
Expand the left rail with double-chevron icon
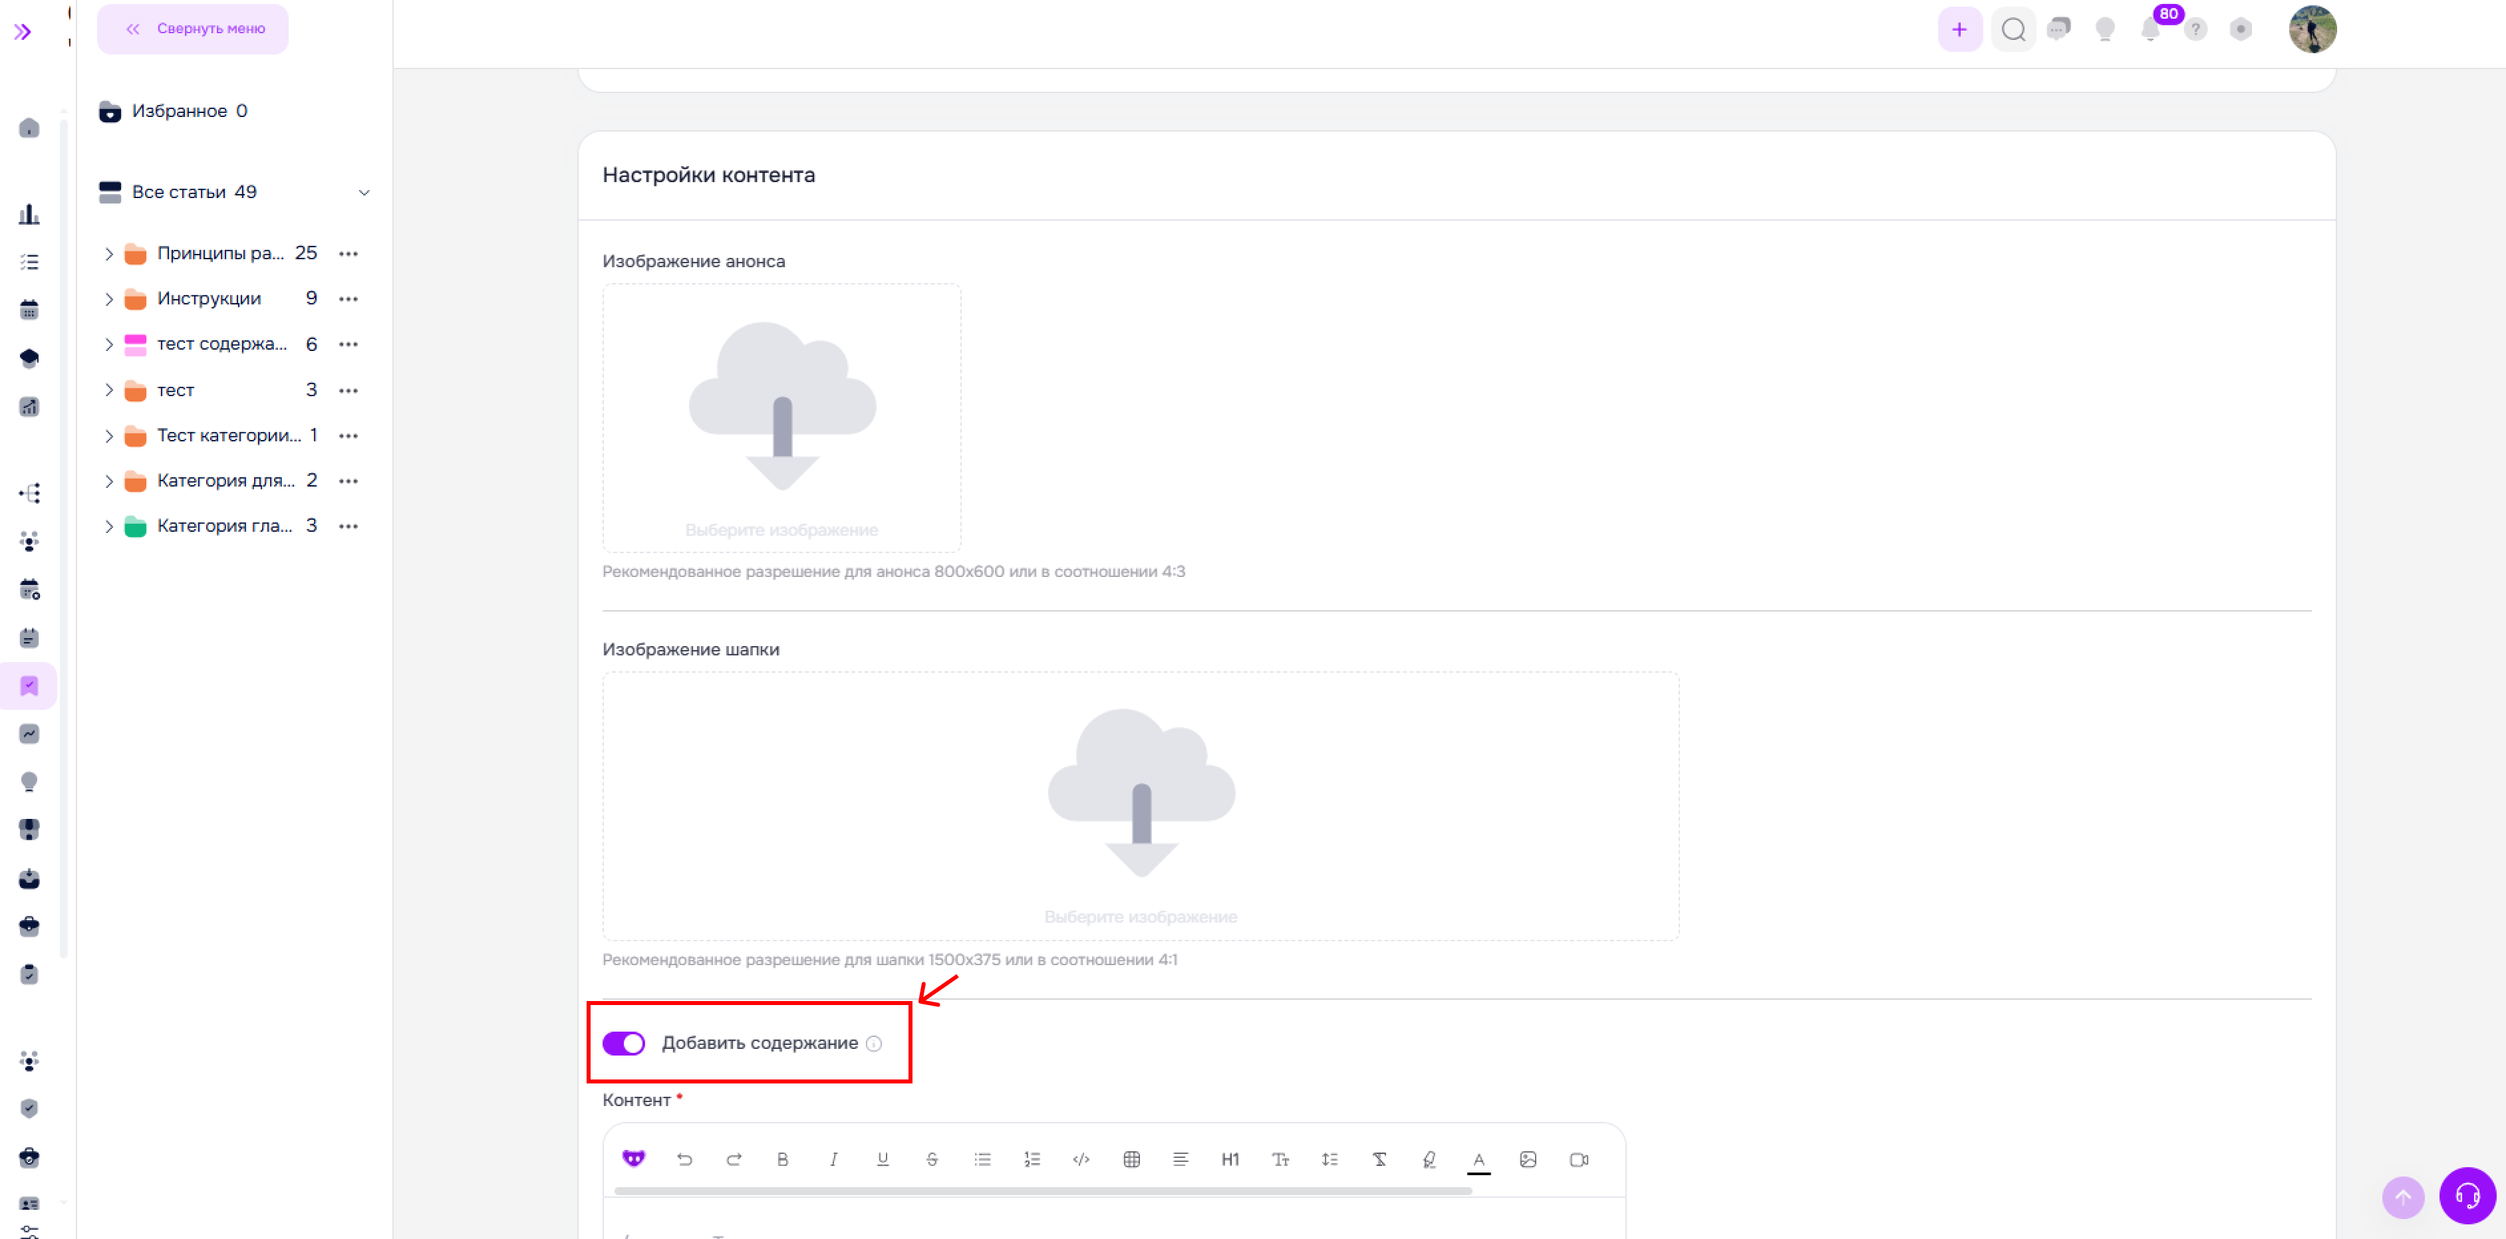point(23,32)
